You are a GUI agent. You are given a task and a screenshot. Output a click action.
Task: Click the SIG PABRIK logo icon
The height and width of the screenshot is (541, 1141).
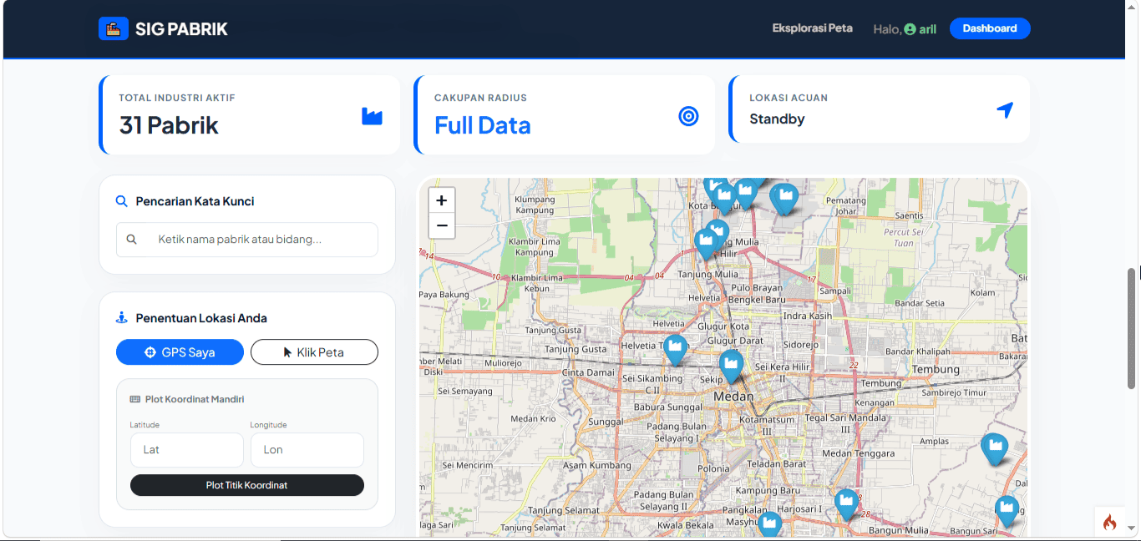[113, 29]
